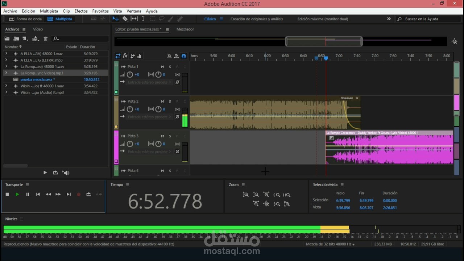Open the Volumen envelope dropdown on clip
Screen dimensions: 464x261
357,98
